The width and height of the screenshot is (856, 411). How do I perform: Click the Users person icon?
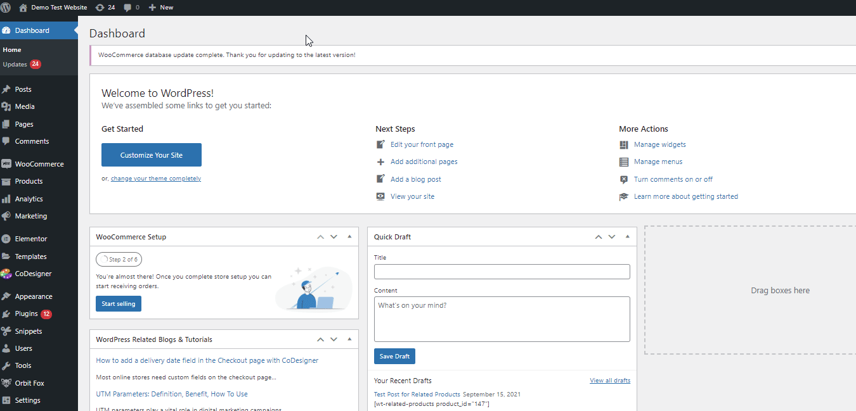(6, 348)
